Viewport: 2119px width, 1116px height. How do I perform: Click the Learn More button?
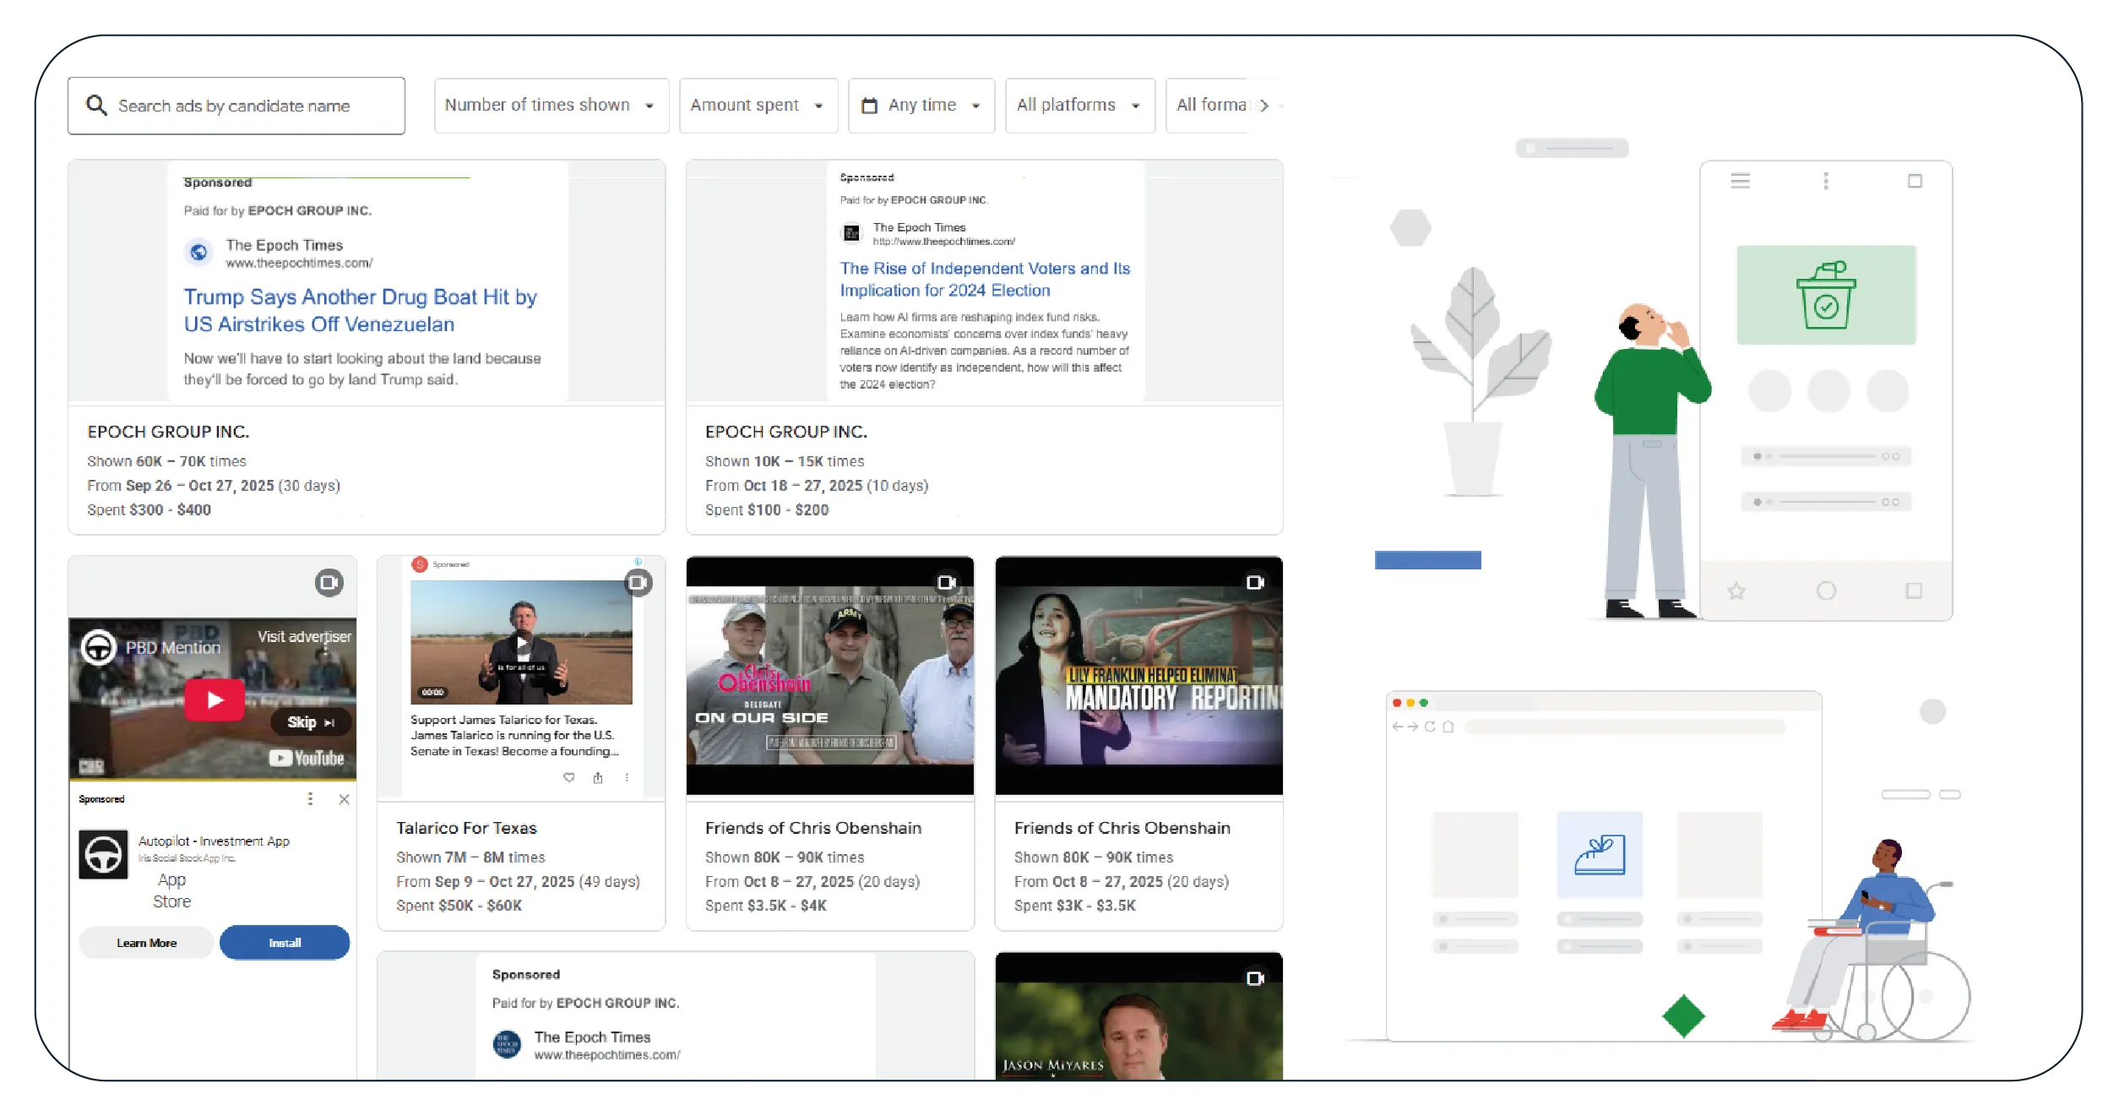click(x=147, y=943)
